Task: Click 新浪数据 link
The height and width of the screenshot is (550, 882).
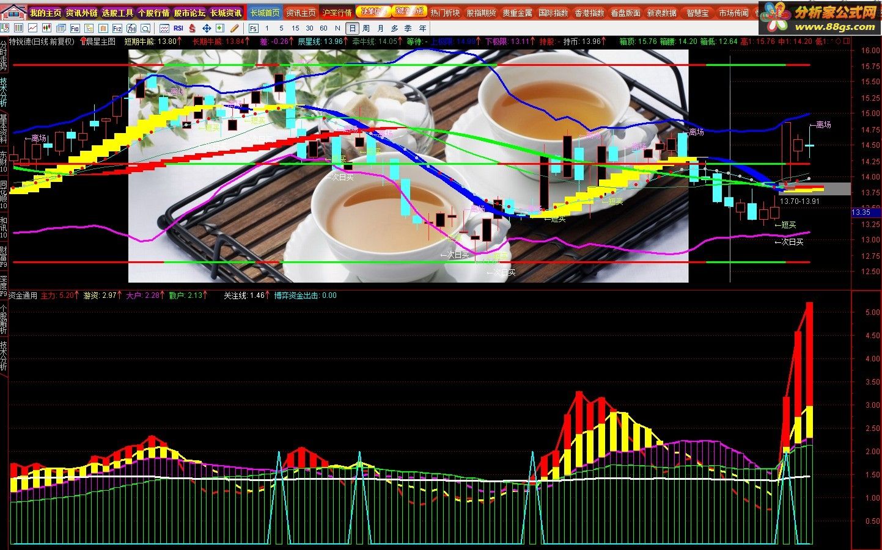Action: click(x=661, y=13)
